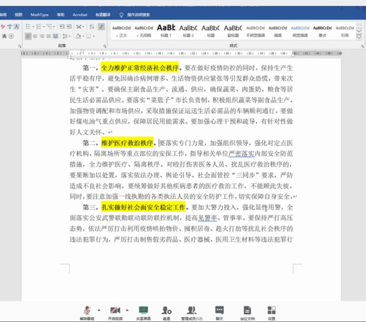Screen dimensions: 366x322
Task: Open the MathType ribbon tab
Action: 40,15
